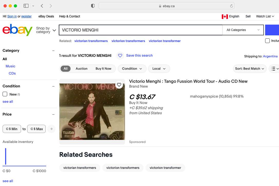279x186 pixels.
Task: Collapse the Category section
Action: pos(53,51)
